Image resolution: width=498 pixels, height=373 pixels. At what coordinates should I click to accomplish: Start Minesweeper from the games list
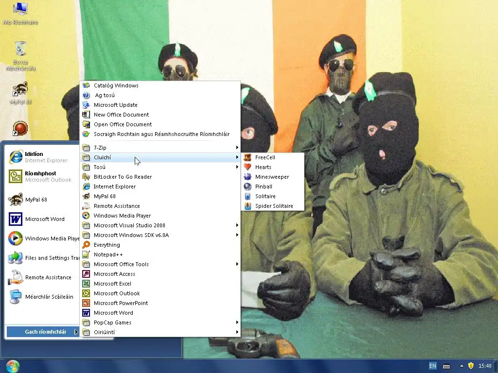273,177
